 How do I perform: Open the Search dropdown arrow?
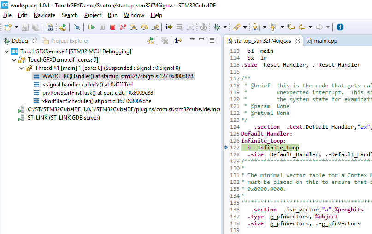click(245, 27)
